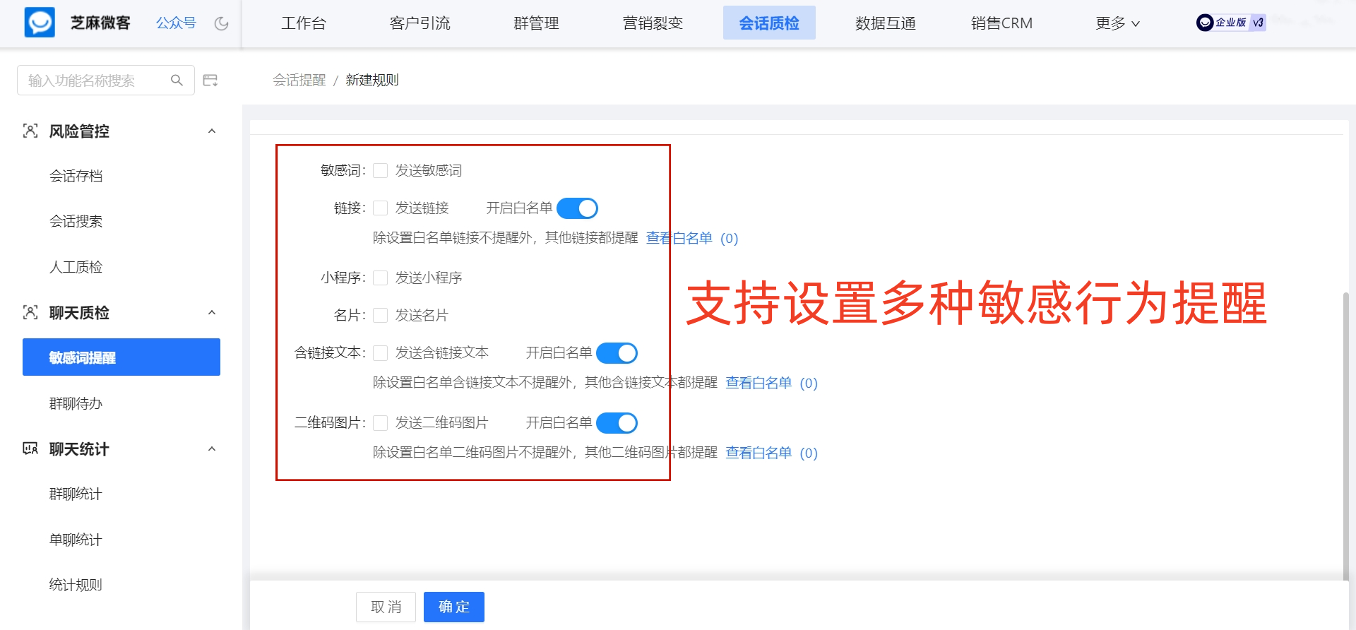Select the 会话质检 tab
This screenshot has width=1356, height=630.
click(769, 23)
